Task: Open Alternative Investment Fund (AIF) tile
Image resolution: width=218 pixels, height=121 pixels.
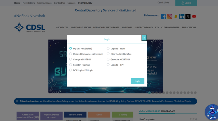Action: 28,116
